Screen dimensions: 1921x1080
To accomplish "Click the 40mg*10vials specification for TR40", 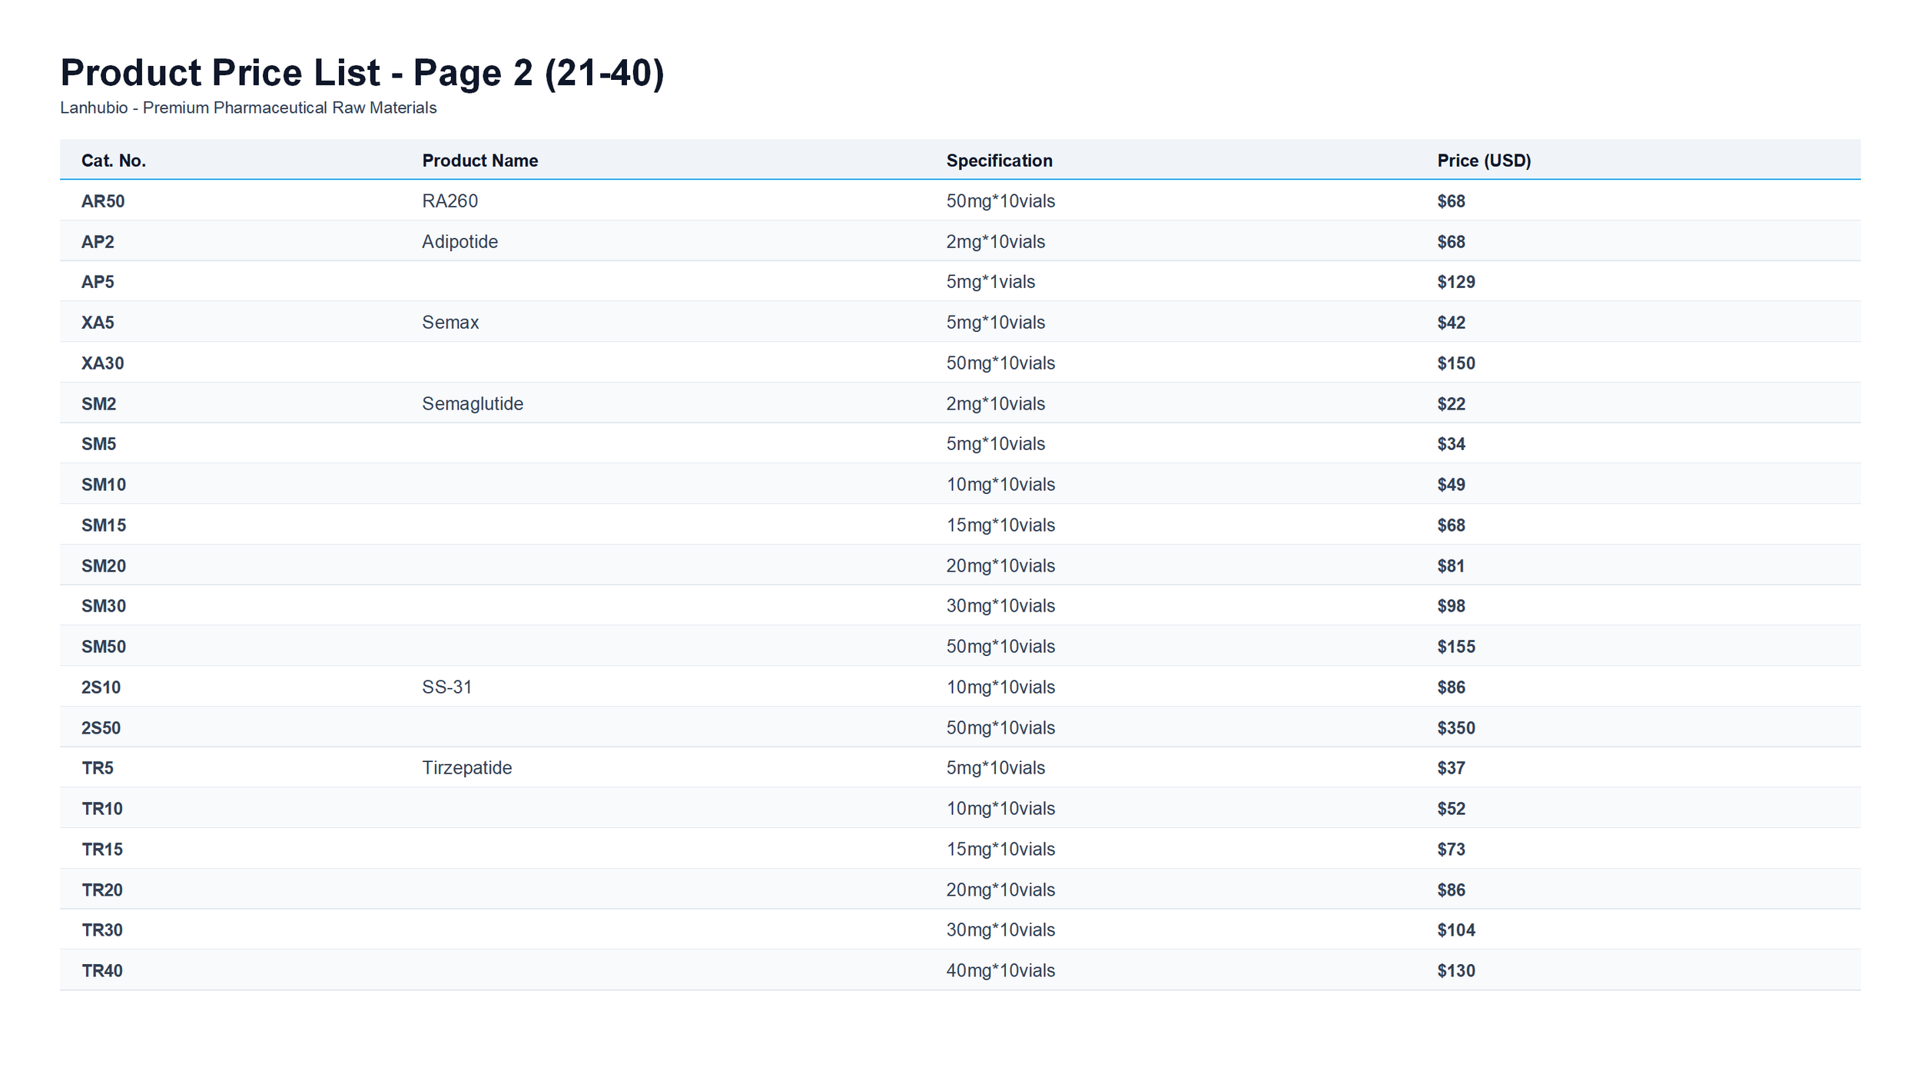I will 1000,971.
